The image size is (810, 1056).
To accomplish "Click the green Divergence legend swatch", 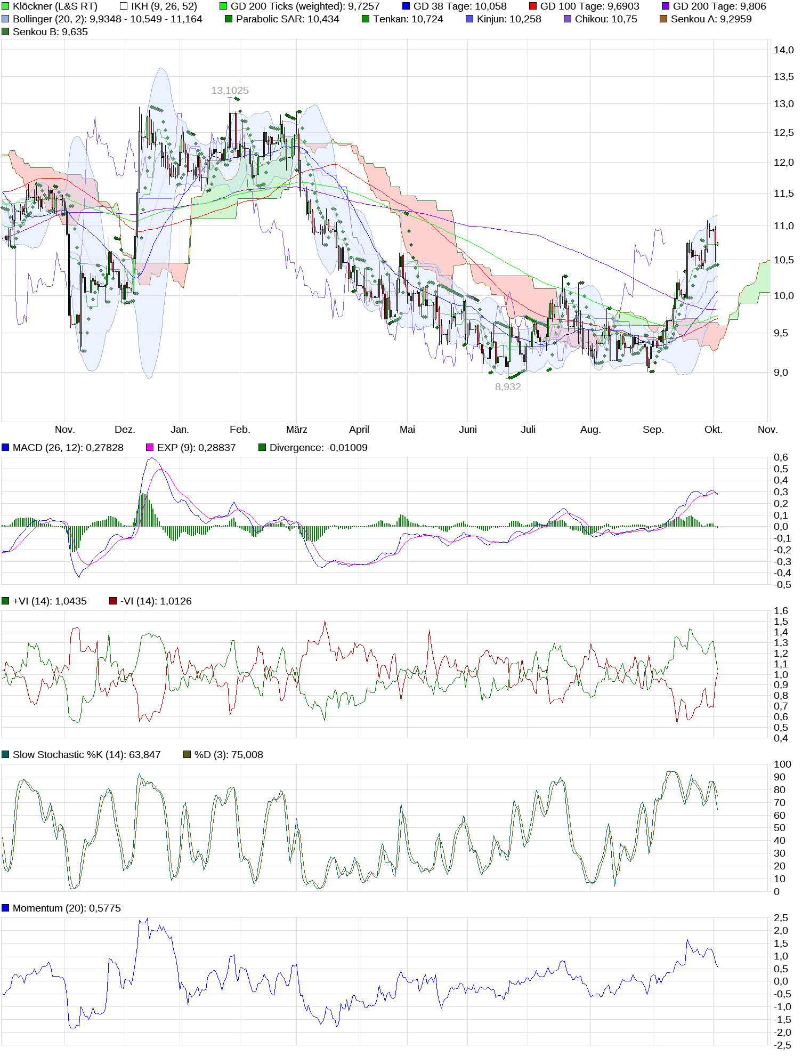I will pos(262,448).
